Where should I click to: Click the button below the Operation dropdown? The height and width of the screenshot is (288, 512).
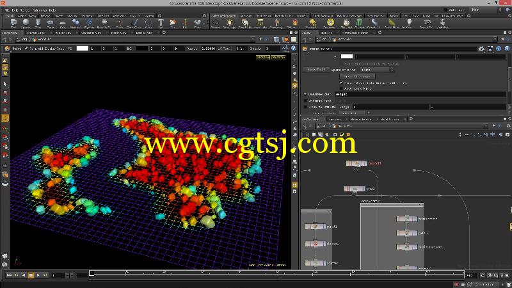(x=357, y=76)
